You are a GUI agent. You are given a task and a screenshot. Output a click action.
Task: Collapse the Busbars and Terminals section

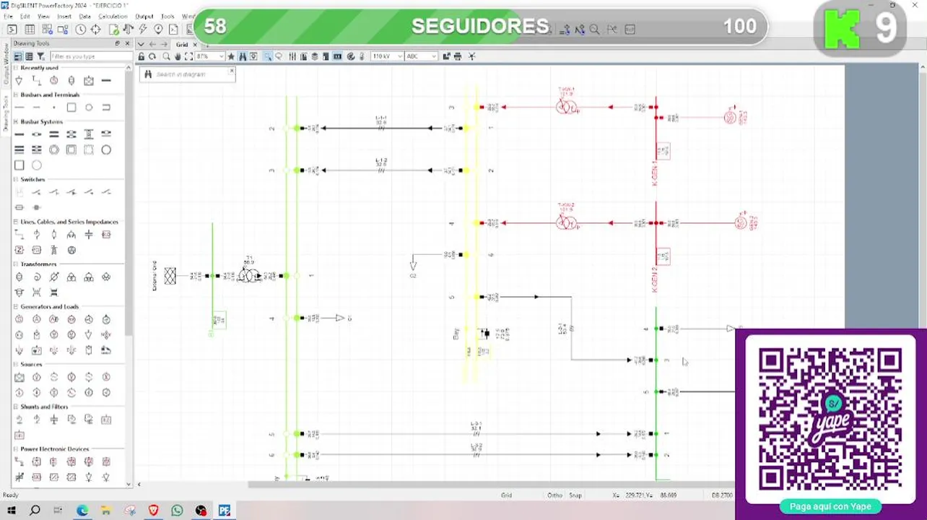(15, 95)
